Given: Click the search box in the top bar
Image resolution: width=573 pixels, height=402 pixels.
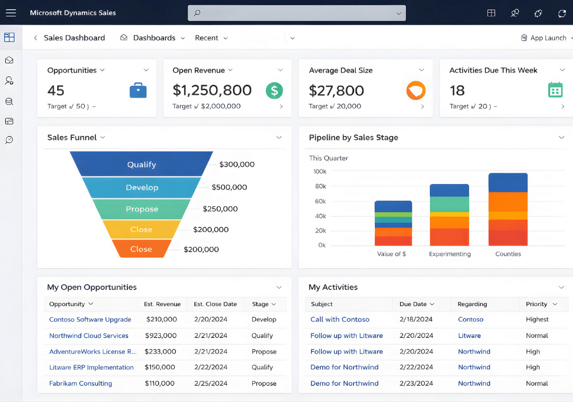Looking at the screenshot, I should [296, 13].
